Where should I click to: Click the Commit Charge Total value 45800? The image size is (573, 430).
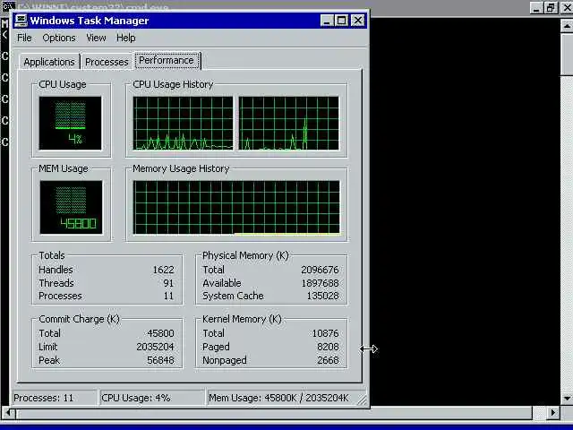(x=160, y=333)
